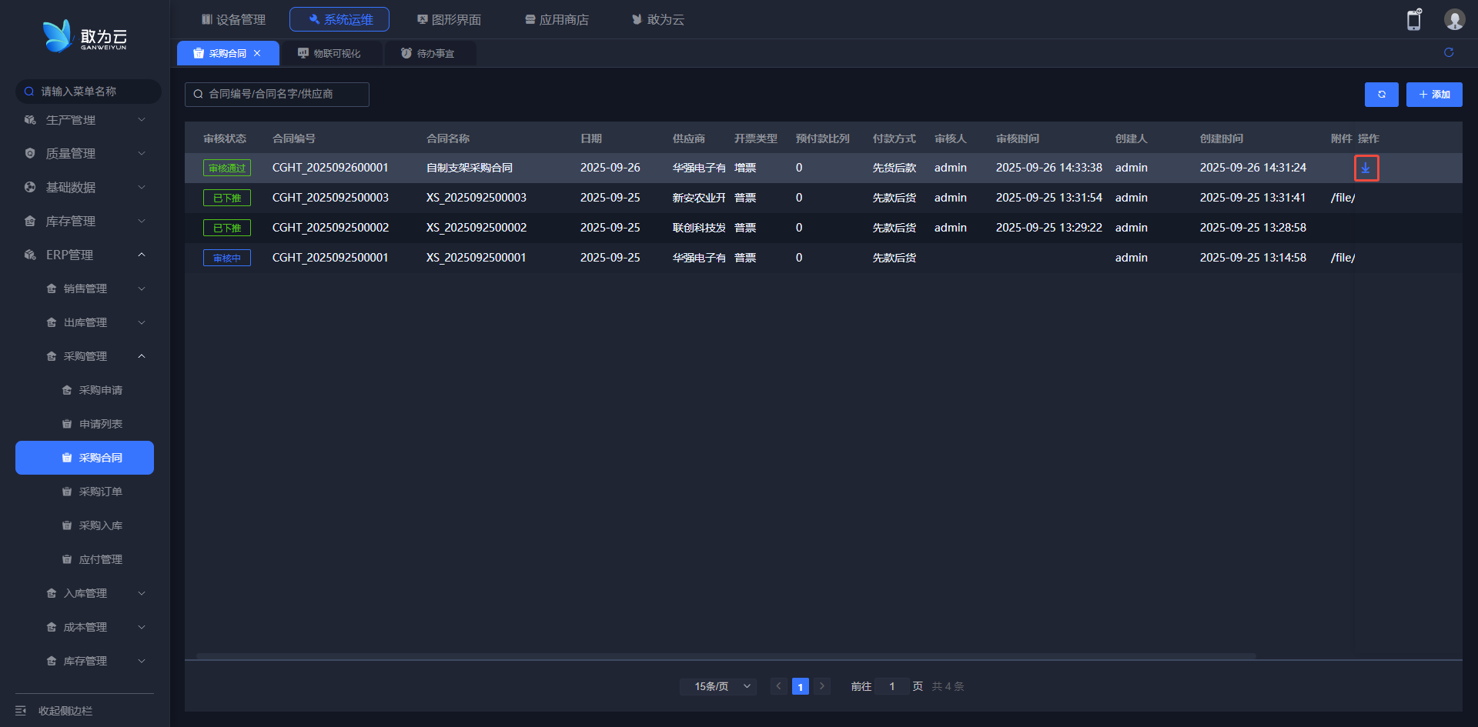The image size is (1478, 727).
Task: Expand the 生产管理 menu
Action: [x=85, y=120]
